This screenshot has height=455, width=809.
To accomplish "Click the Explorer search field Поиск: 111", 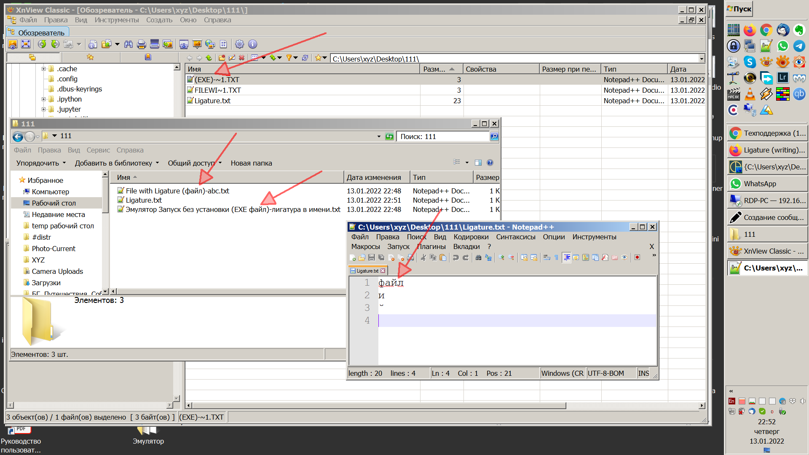I will pyautogui.click(x=442, y=136).
